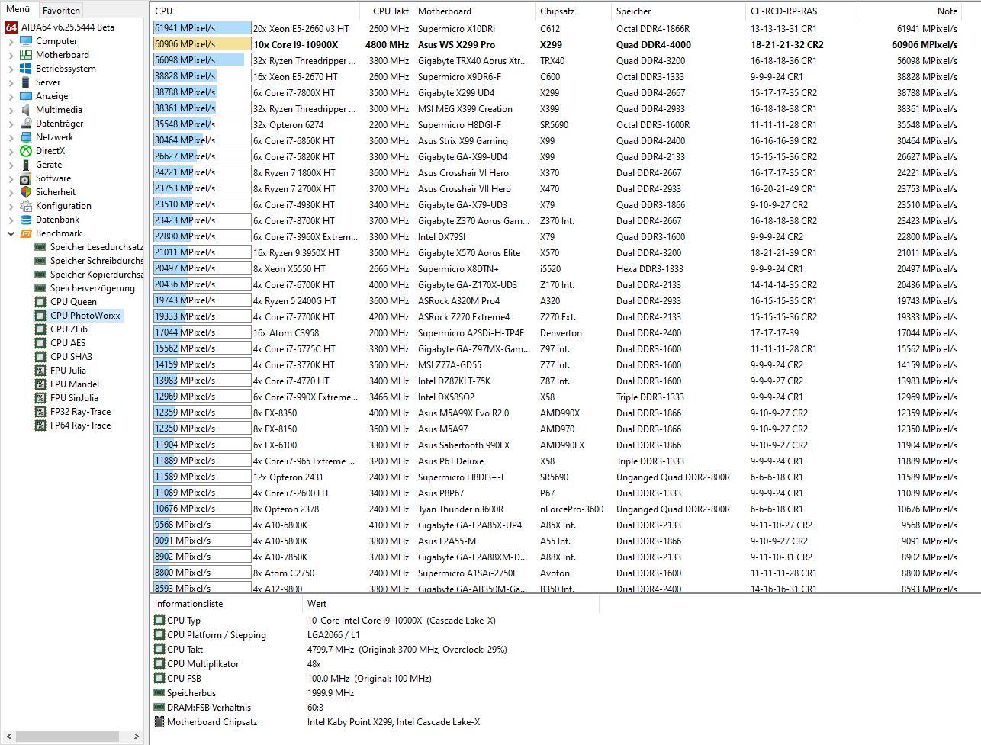Image resolution: width=981 pixels, height=745 pixels.
Task: Open the FPU Mandel benchmark
Action: pyautogui.click(x=75, y=384)
